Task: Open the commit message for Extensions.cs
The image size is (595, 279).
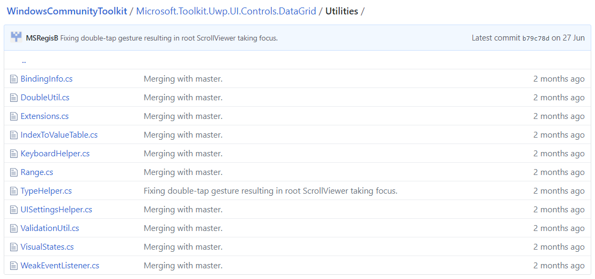Action: (183, 116)
